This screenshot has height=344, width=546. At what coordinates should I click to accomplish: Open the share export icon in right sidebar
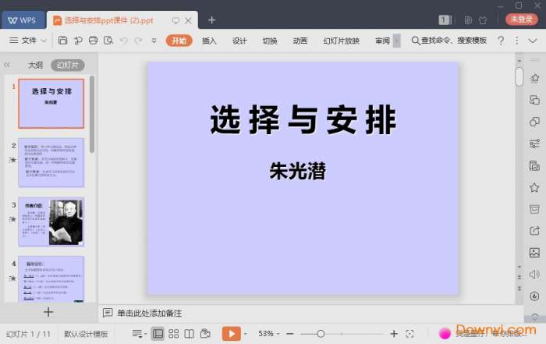[x=534, y=230]
